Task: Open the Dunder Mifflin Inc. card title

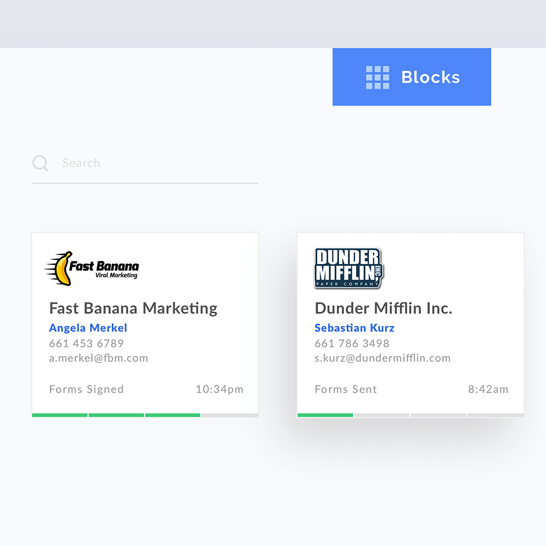Action: point(383,308)
